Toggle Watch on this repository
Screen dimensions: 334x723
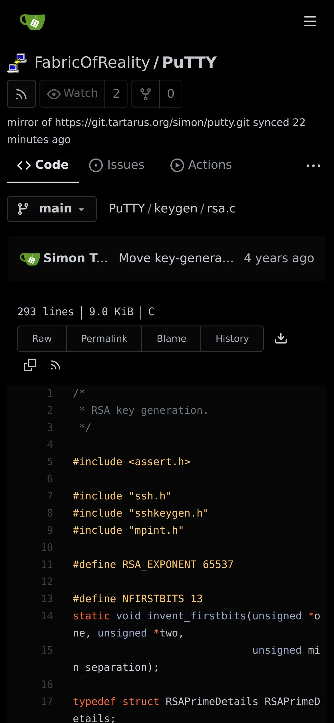(72, 94)
